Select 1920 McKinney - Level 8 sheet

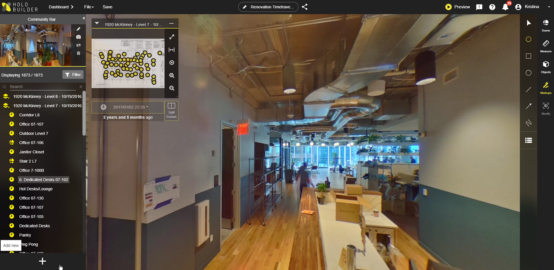click(x=47, y=97)
